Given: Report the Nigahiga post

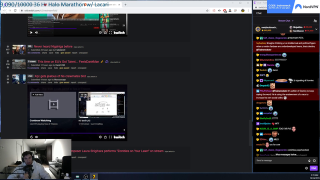Looking at the screenshot, I should (x=74, y=53).
